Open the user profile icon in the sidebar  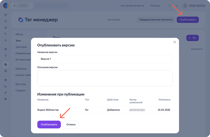[6, 40]
